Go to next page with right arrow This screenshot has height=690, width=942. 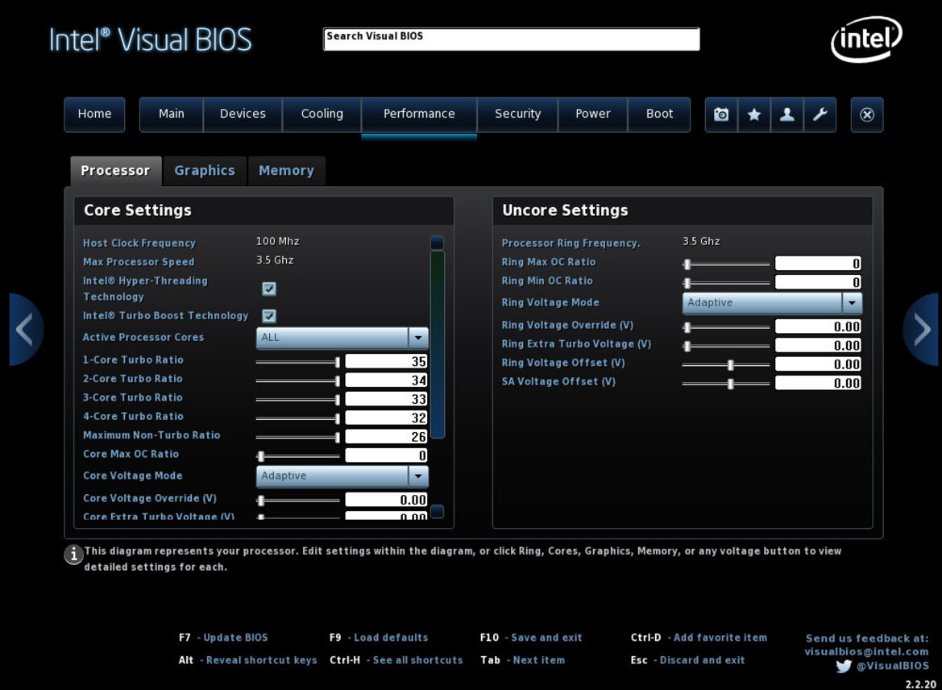pos(921,330)
